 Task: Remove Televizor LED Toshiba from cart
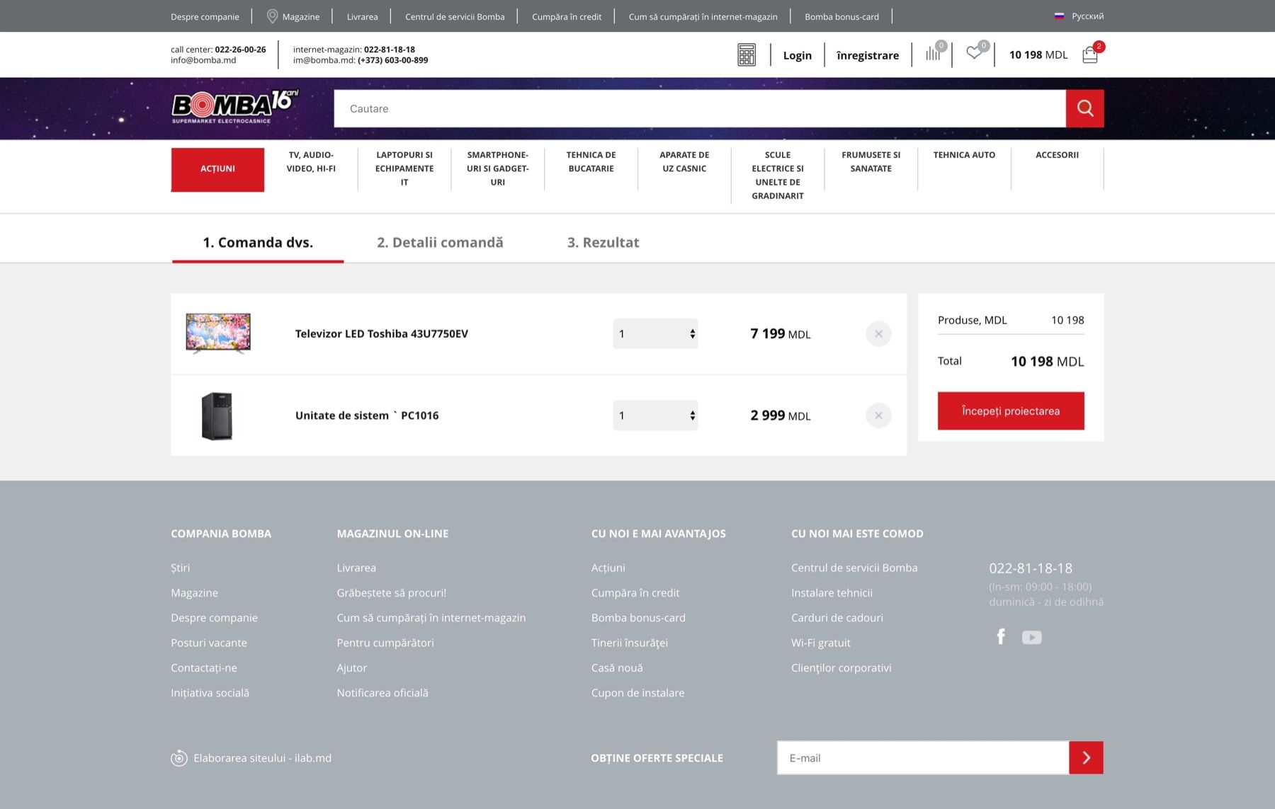878,333
